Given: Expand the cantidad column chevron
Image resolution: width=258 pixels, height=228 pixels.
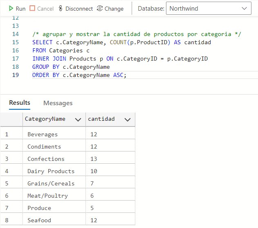Looking at the screenshot, I should 127,120.
